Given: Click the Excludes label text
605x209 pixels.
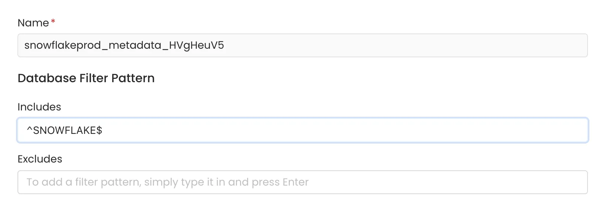Looking at the screenshot, I should [40, 159].
